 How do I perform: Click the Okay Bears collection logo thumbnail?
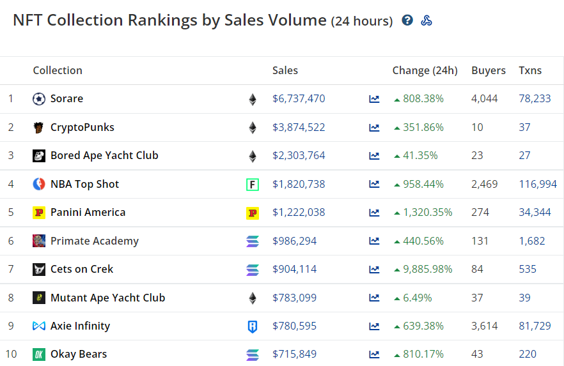coord(39,355)
